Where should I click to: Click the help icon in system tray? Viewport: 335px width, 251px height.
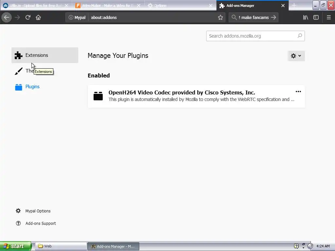pyautogui.click(x=296, y=246)
